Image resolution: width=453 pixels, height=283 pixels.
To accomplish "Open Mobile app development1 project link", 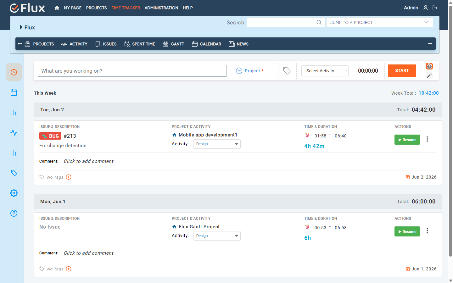I will pos(208,135).
